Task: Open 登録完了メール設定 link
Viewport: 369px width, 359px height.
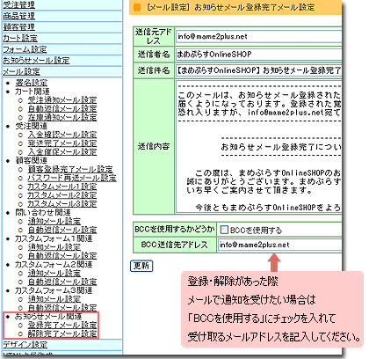Action: coord(62,325)
